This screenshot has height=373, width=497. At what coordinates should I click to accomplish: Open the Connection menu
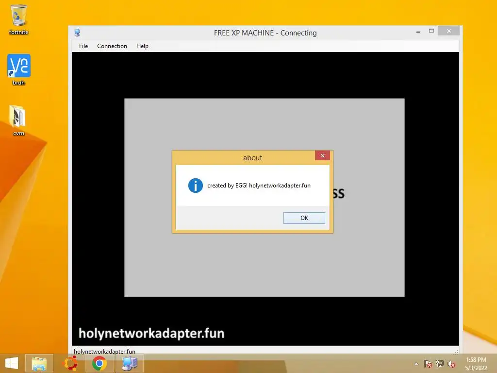coord(112,46)
